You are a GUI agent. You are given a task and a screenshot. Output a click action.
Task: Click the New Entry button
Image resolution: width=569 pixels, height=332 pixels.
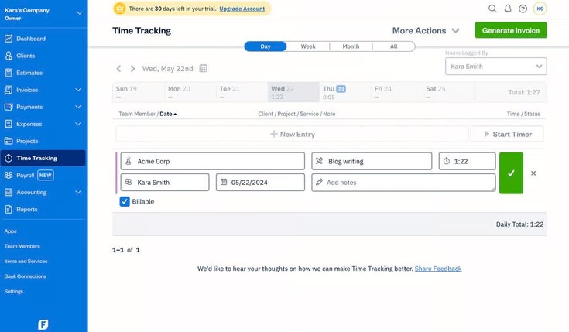click(292, 134)
